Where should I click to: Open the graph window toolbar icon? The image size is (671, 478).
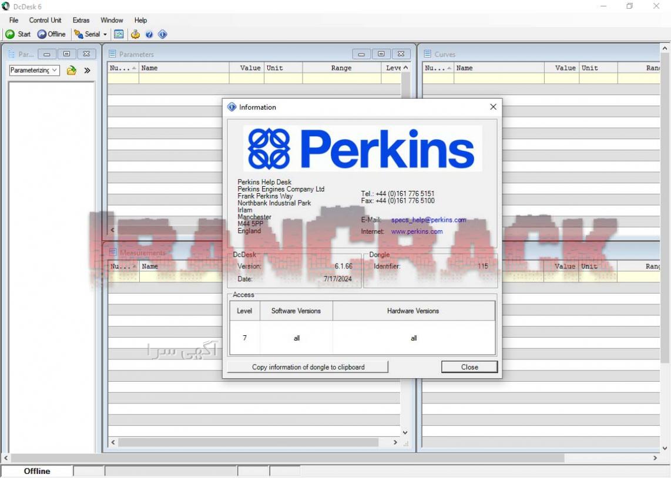[119, 34]
